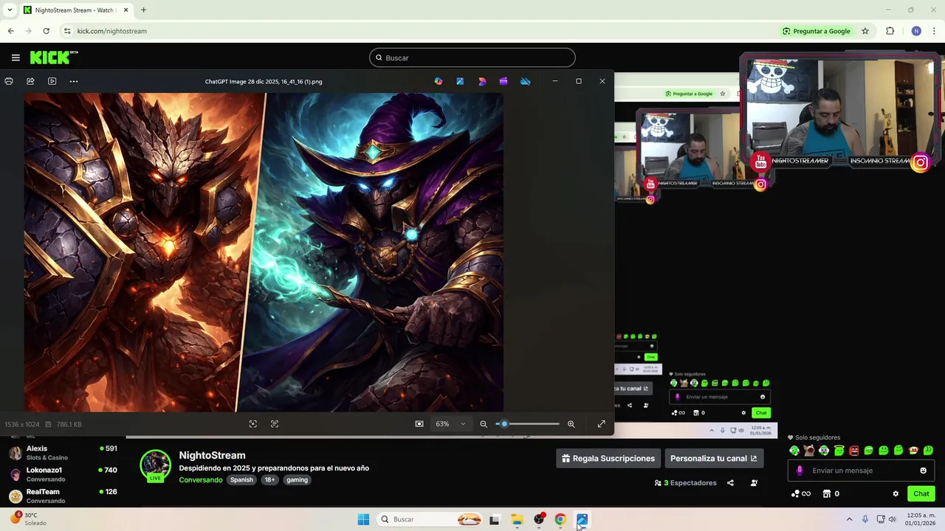
Task: Click the zoom slider in Photos viewer
Action: coord(527,424)
